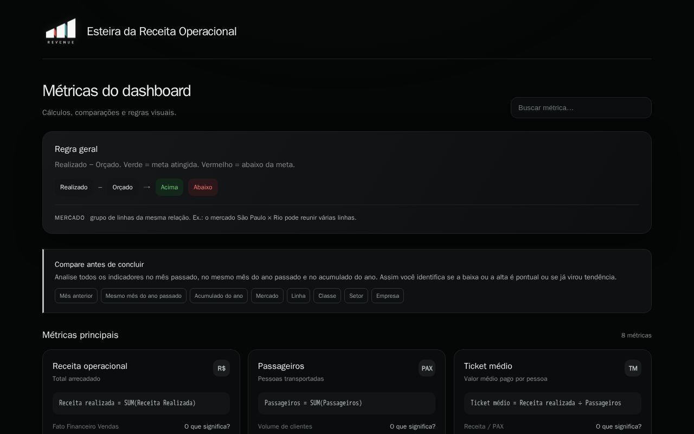Viewport: 694px width, 434px height.
Task: Focus the Buscar métrica search field
Action: (x=581, y=107)
